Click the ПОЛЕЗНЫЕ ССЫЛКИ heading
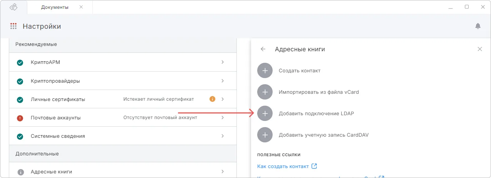Screen dimensions: 491x178 click(x=279, y=155)
